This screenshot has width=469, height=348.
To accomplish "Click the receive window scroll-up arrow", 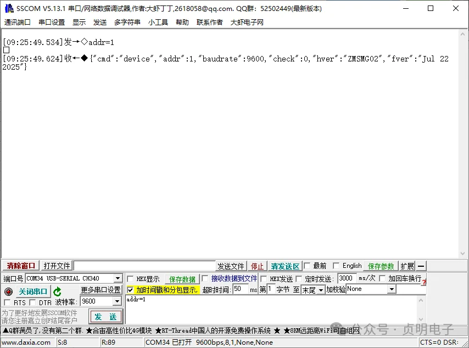I will click(462, 34).
